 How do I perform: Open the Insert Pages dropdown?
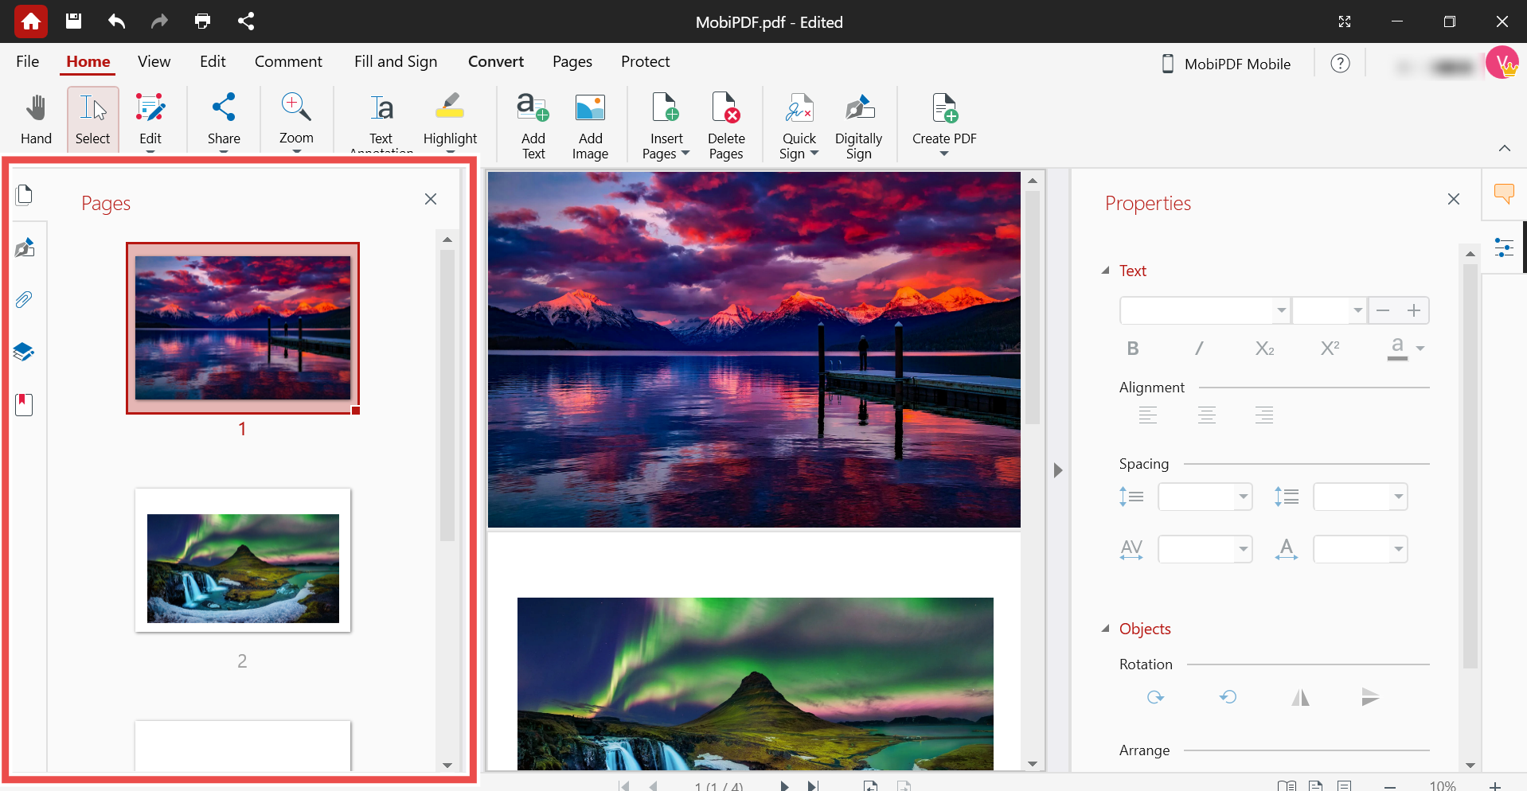tap(686, 154)
